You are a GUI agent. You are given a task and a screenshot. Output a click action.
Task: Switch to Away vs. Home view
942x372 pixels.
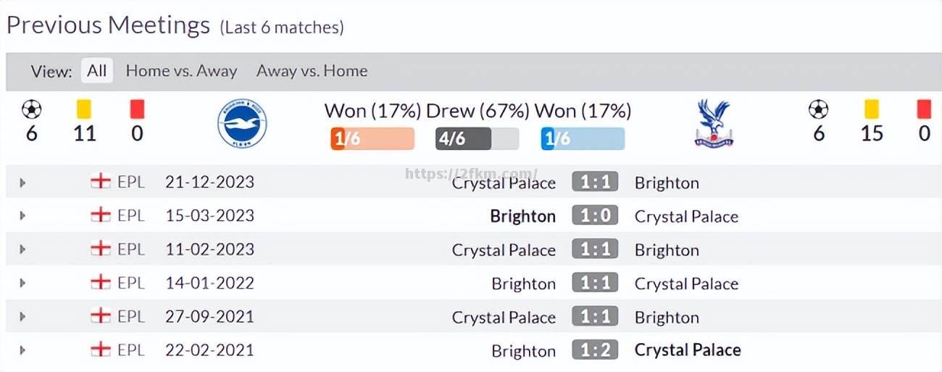(312, 71)
